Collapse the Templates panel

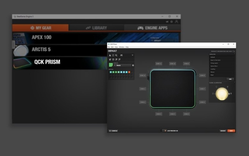click(x=234, y=54)
